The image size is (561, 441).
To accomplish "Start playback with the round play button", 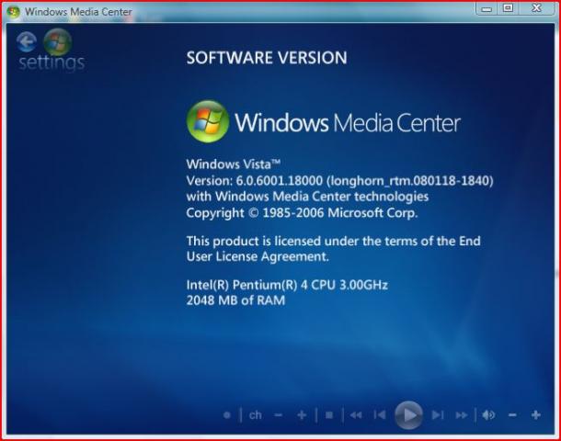I will [408, 415].
